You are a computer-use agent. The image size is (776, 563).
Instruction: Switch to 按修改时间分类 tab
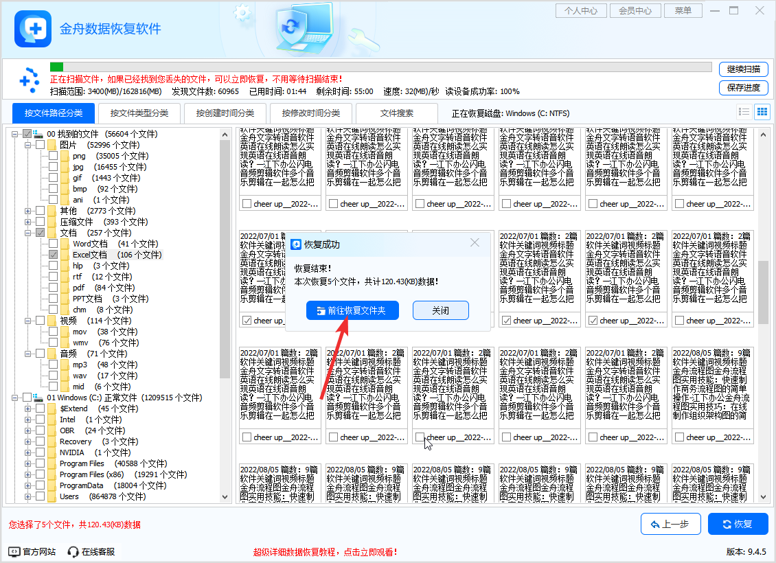(311, 113)
